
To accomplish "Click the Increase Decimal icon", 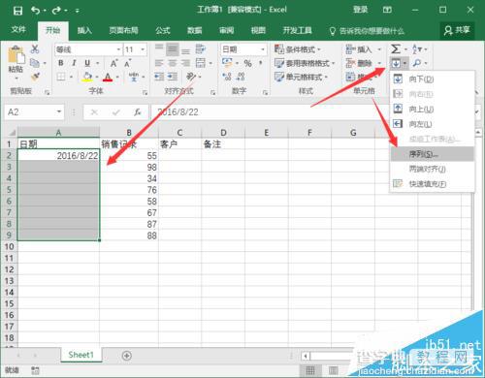I will 227,77.
